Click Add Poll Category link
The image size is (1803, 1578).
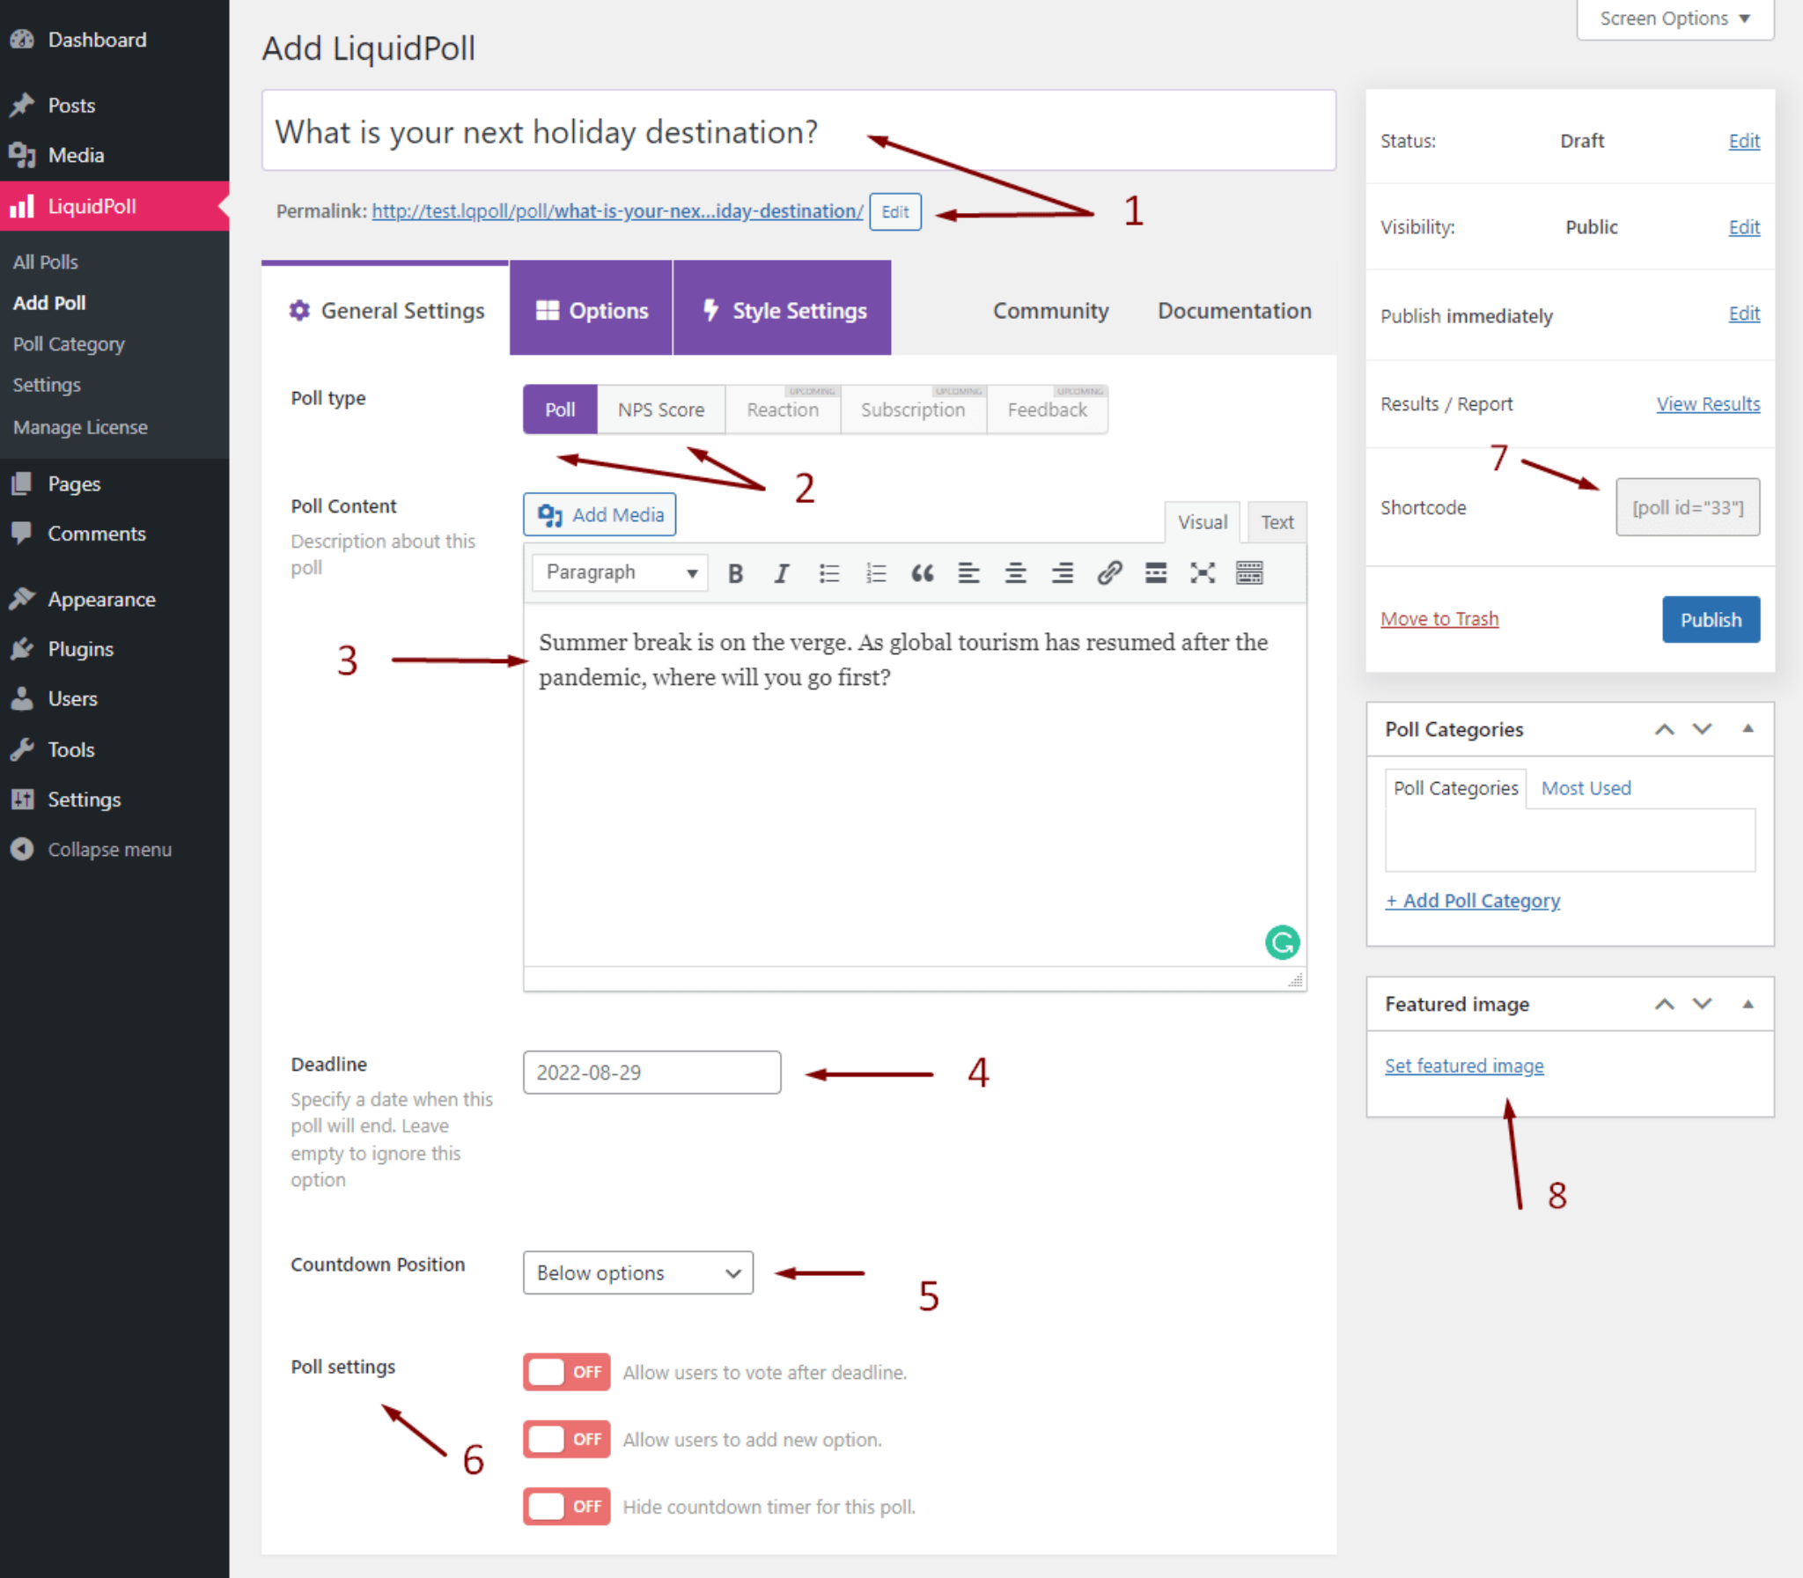1473,901
